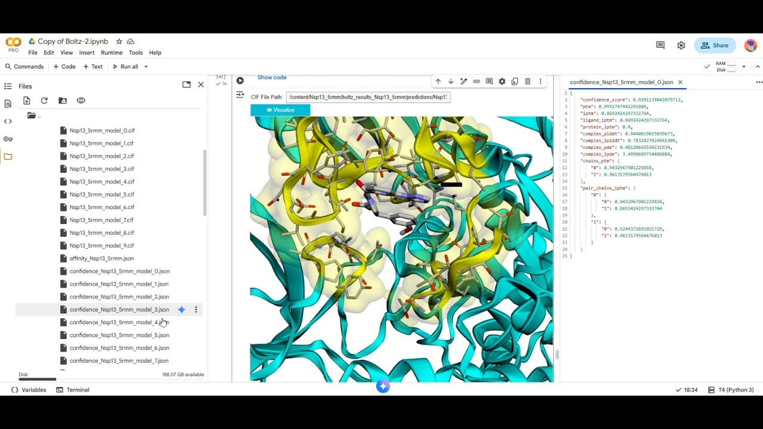Open options for confidence_Nsp13_5rmm_model_3.json
Screen dimensions: 763x429
[196, 310]
